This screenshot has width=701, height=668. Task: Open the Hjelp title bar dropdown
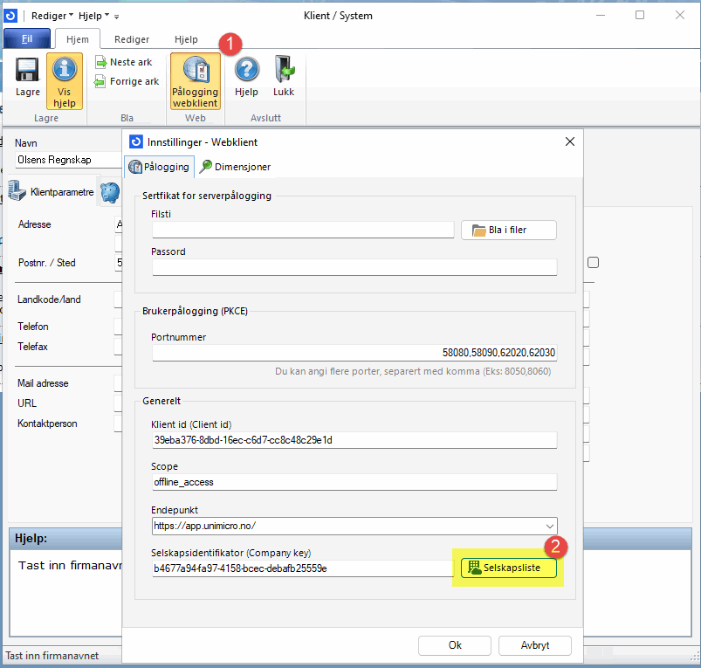point(93,15)
